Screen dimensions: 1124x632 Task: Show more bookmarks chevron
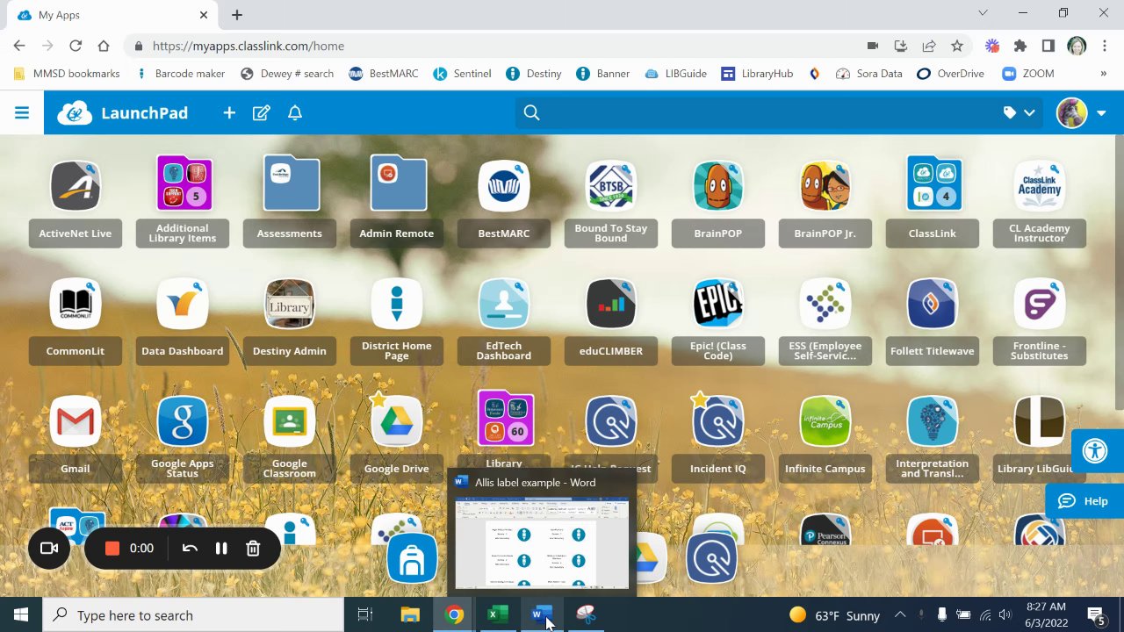(x=1103, y=74)
